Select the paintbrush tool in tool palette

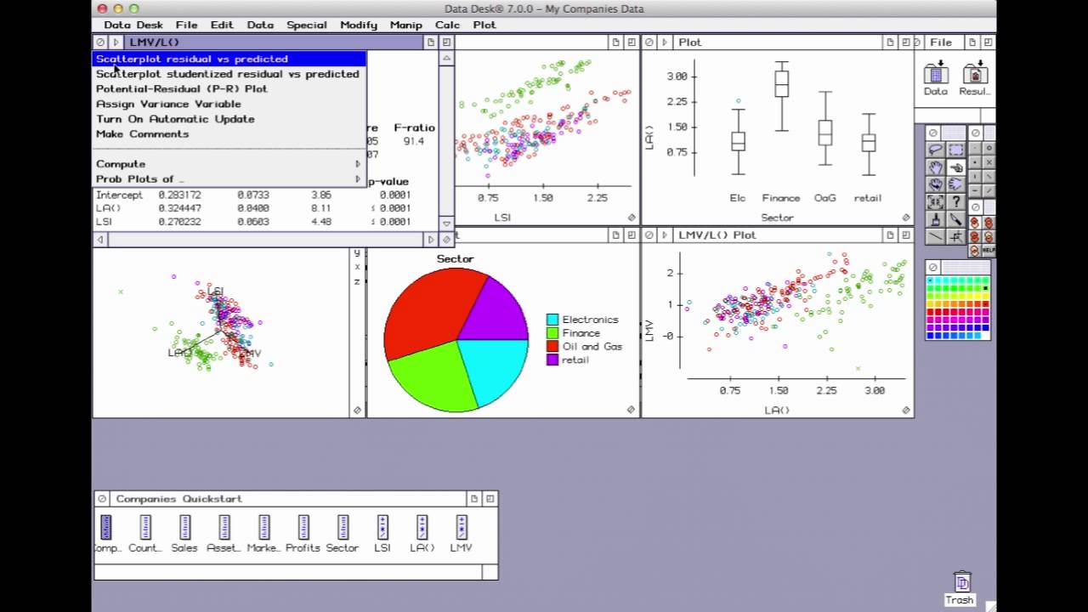936,219
